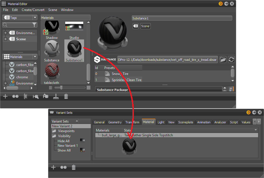264x178 pixels.
Task: Open the Tags dropdown
Action: coord(35,17)
